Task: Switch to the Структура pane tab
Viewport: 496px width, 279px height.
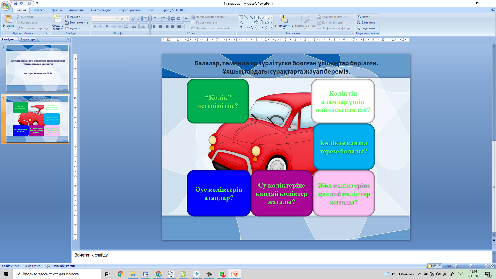Action: [28, 39]
